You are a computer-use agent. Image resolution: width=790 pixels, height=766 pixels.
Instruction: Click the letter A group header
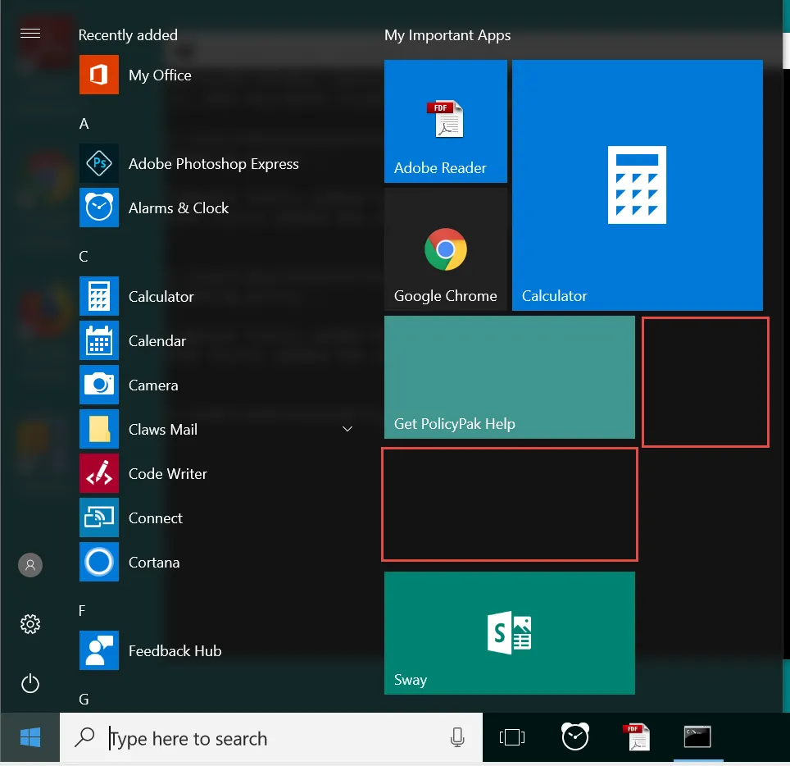84,124
